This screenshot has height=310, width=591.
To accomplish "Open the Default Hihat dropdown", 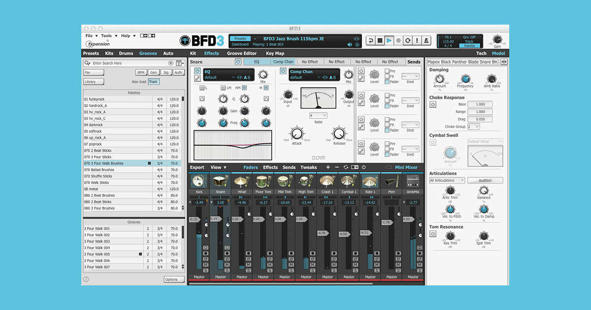I will click(485, 142).
